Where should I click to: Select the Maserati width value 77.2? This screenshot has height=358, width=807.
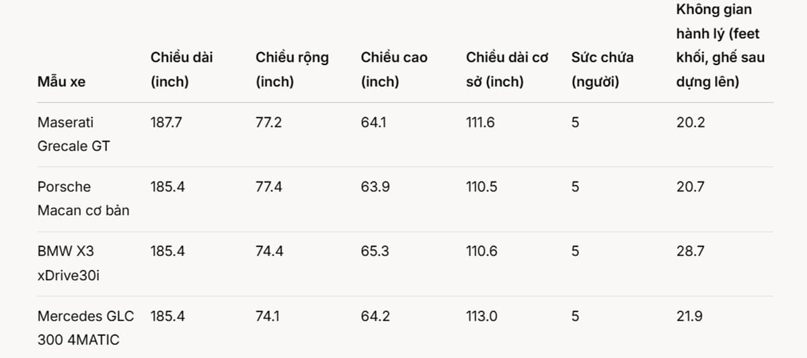coord(268,123)
